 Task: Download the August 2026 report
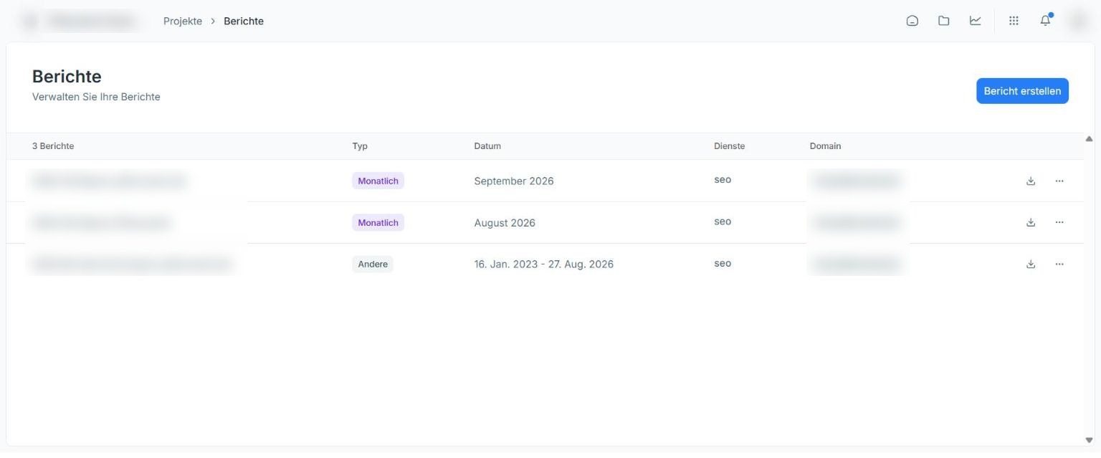[1031, 222]
